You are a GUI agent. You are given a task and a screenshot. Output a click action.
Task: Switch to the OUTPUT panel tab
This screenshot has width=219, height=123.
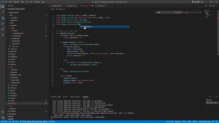65,97
